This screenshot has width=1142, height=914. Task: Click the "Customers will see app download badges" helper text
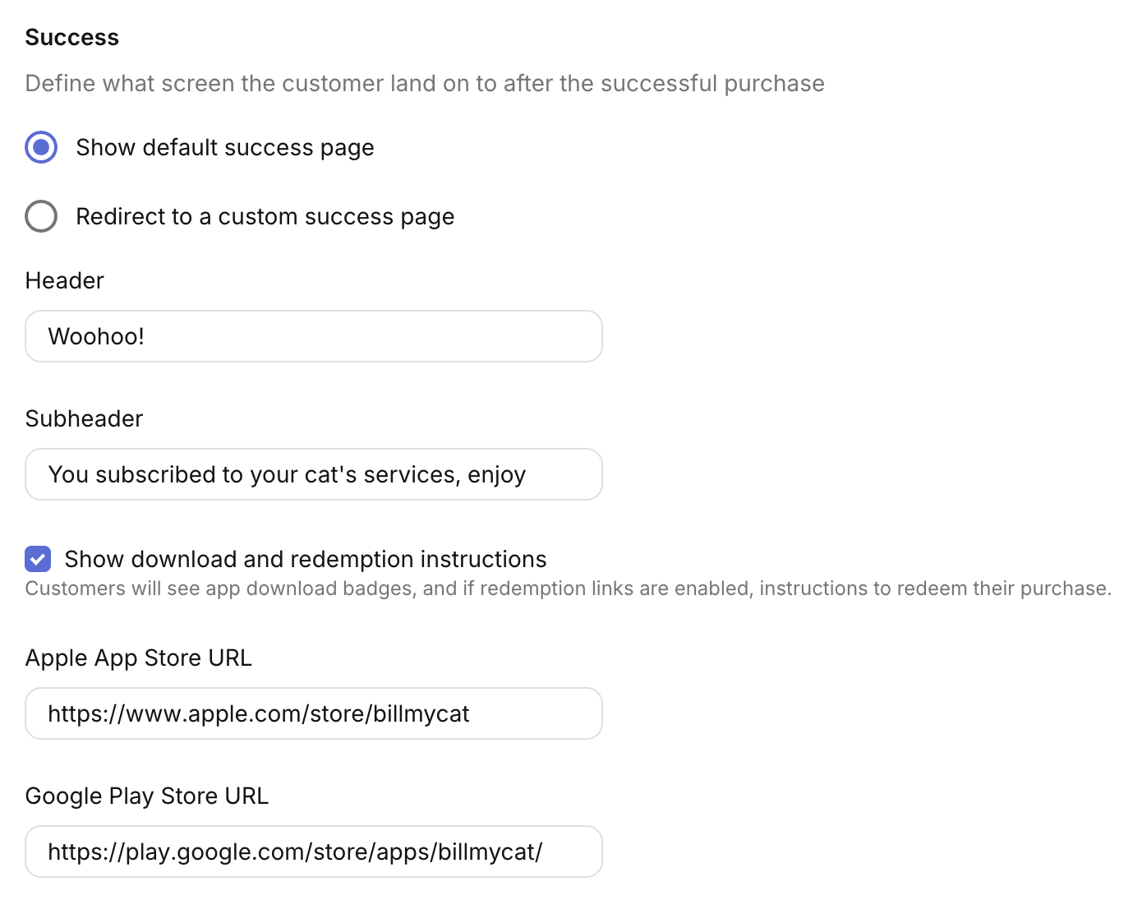coord(567,589)
